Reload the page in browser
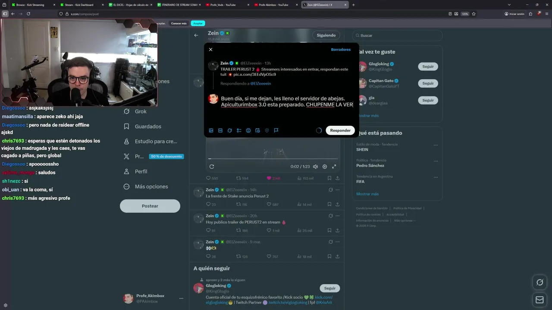 pyautogui.click(x=28, y=14)
